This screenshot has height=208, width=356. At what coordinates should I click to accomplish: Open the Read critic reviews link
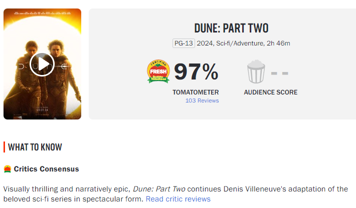point(178,199)
